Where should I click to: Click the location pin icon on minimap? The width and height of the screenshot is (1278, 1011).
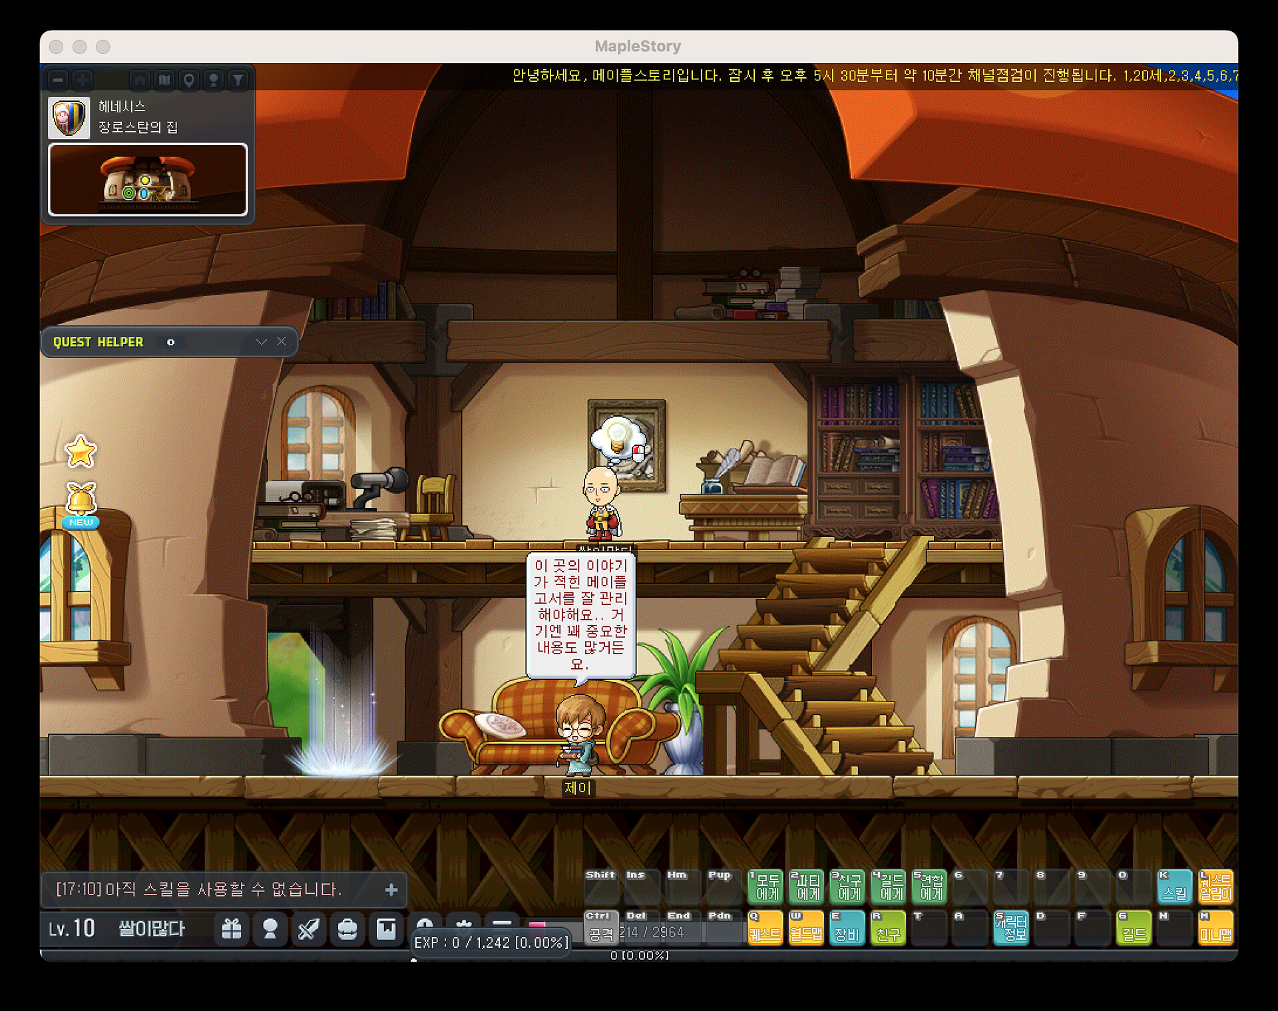point(189,81)
